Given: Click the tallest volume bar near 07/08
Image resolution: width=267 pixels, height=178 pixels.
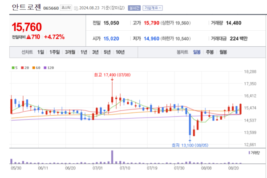Looking at the screenshot, I should pos(112,157).
